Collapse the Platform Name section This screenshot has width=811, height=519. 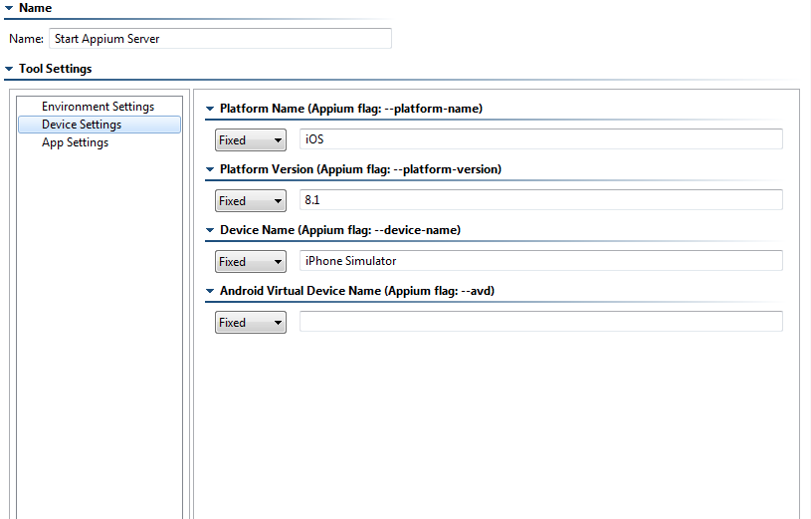[210, 109]
